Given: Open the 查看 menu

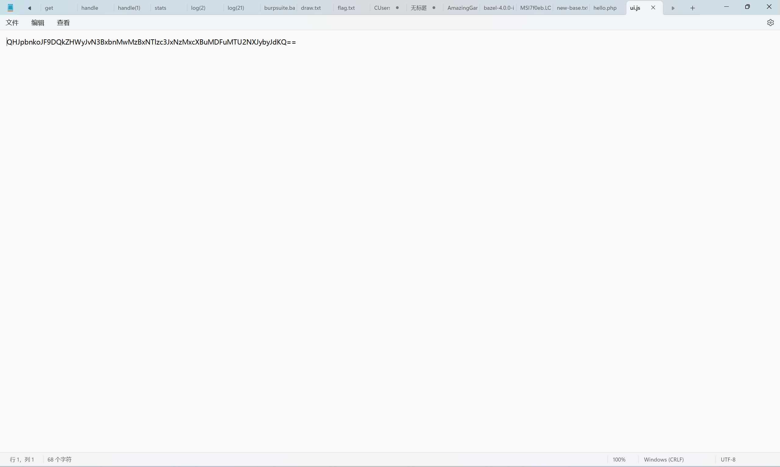Looking at the screenshot, I should 63,23.
